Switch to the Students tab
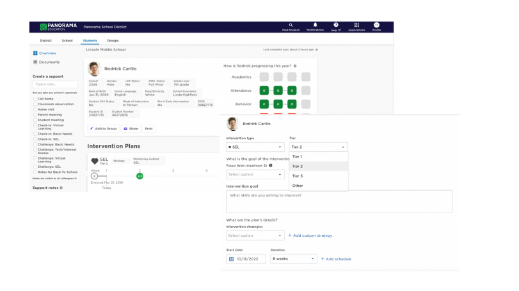 coord(90,41)
